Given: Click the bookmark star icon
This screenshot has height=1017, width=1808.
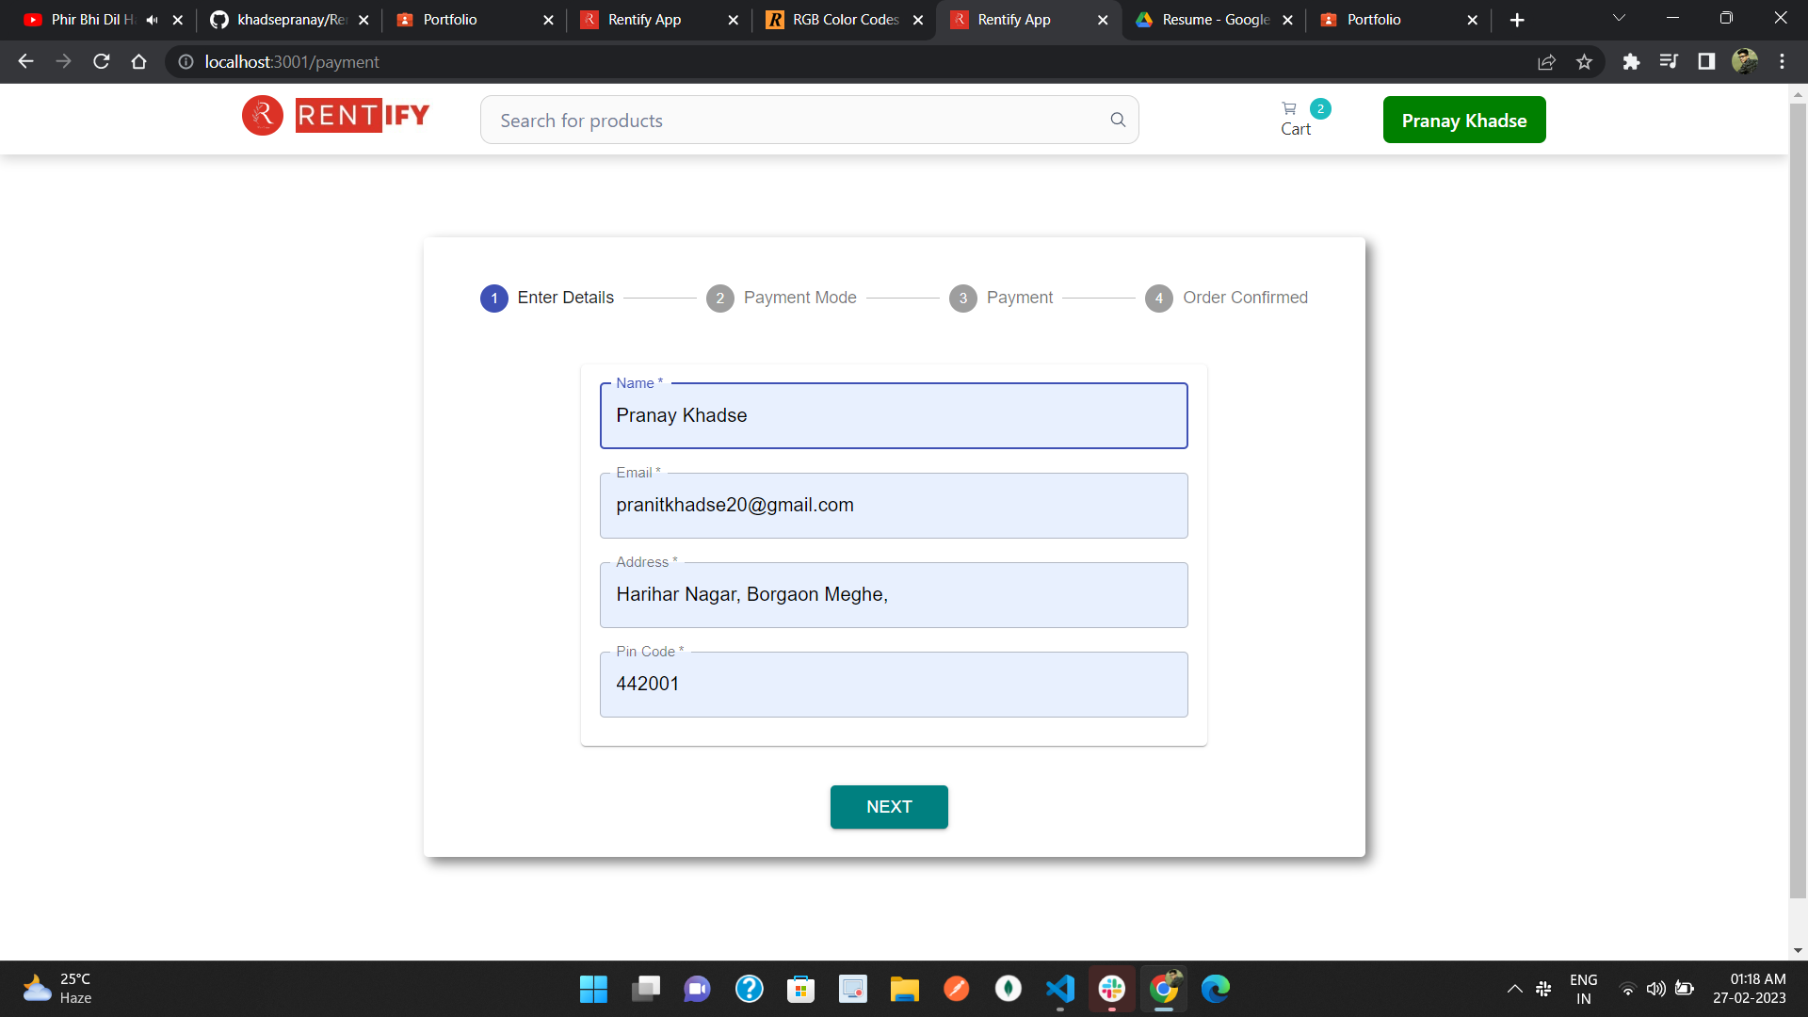Looking at the screenshot, I should tap(1584, 62).
